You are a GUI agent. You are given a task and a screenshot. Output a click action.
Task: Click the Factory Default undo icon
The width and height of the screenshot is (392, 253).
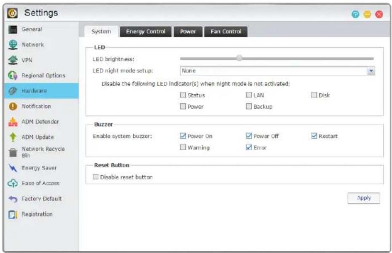[13, 199]
